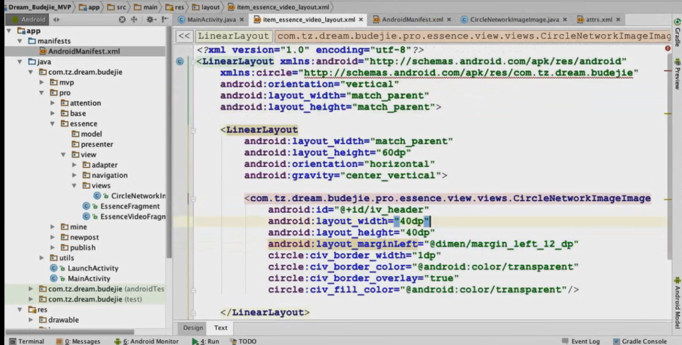The image size is (682, 345).
Task: Click the main breadcrumb folder
Action: point(146,7)
